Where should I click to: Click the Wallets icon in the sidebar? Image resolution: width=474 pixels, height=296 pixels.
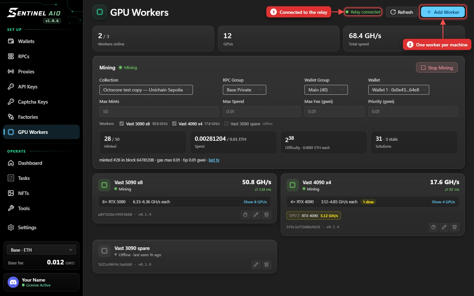[11, 41]
